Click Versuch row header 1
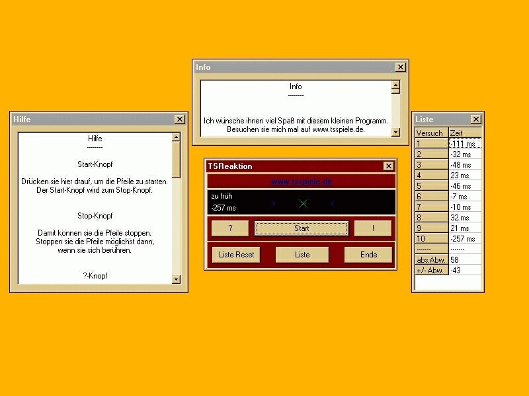 (x=432, y=144)
